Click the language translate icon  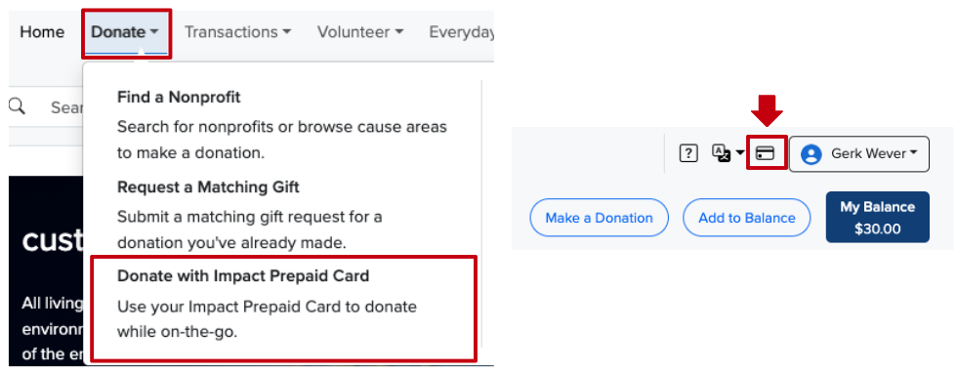click(721, 153)
